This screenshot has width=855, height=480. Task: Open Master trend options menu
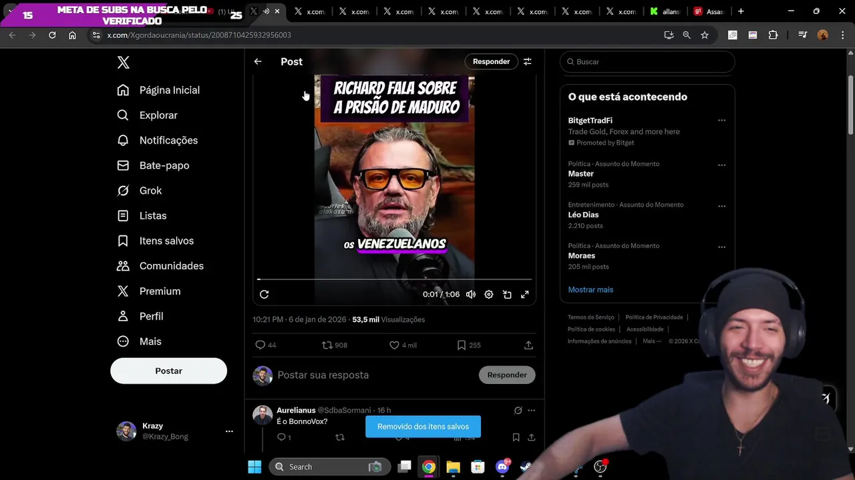(x=721, y=165)
